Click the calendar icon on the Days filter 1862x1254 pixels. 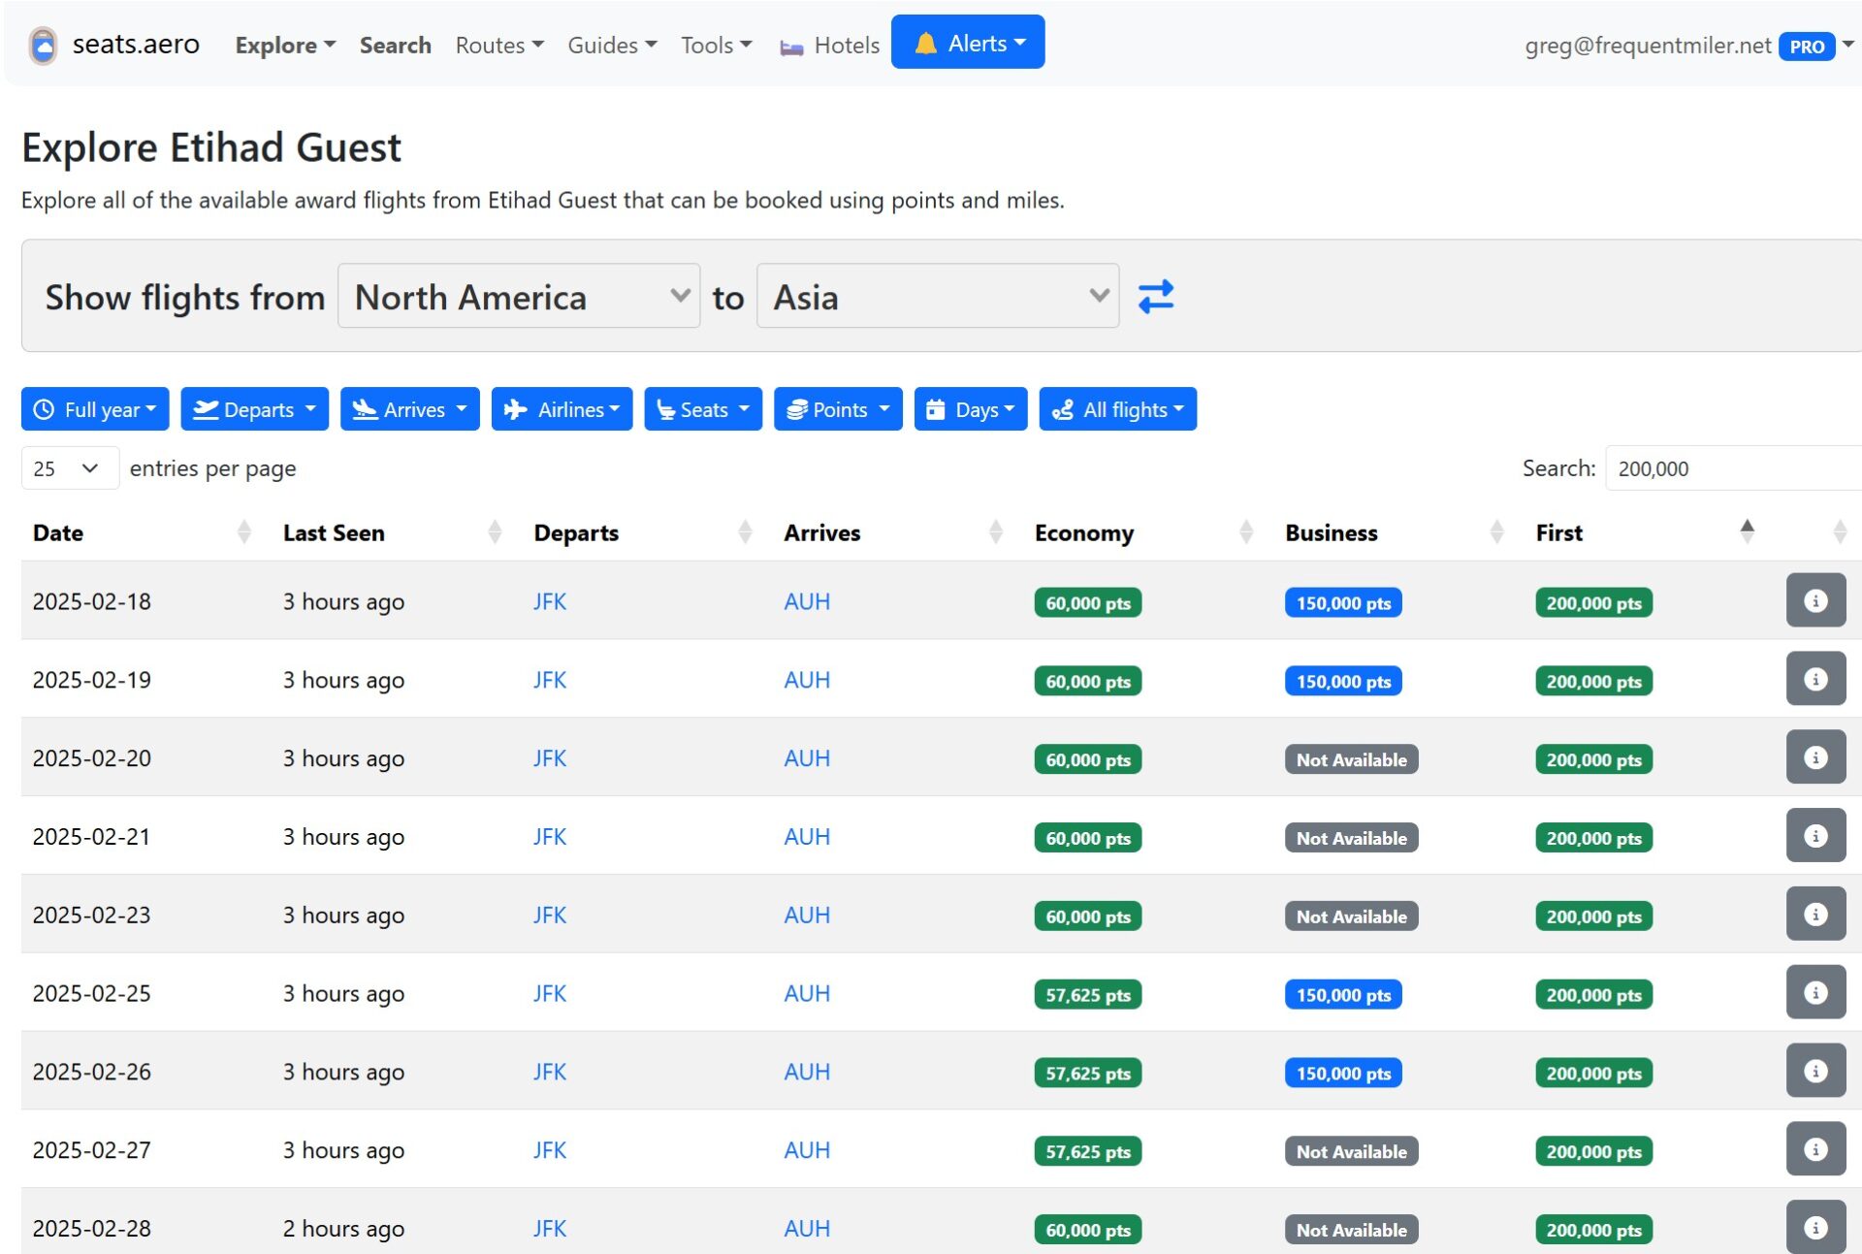tap(936, 408)
